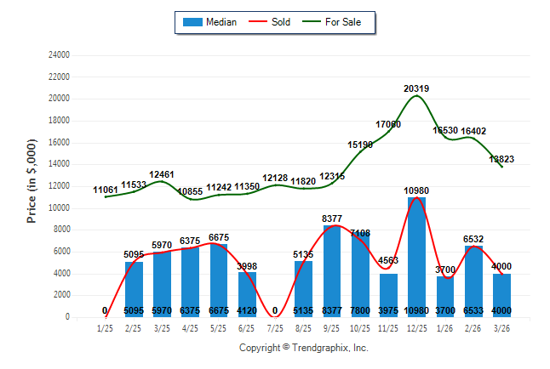This screenshot has height=369, width=550.
Task: Click the 9/25 Median bar
Action: 332,270
